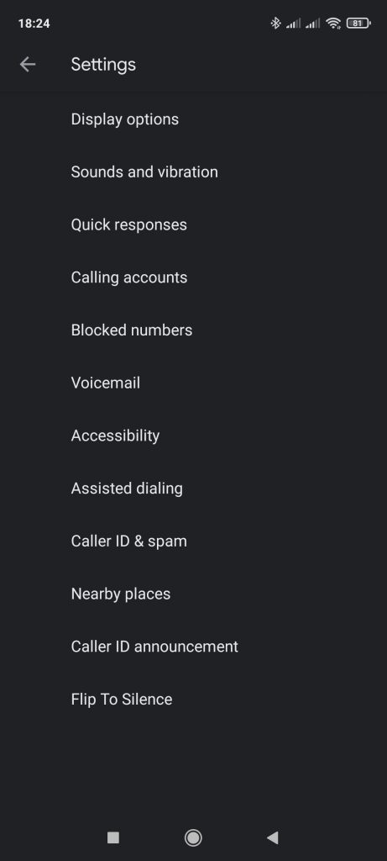Tap the Wi-Fi icon in status bar

coord(333,23)
